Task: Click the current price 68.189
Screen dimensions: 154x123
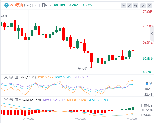Action: 60,5
